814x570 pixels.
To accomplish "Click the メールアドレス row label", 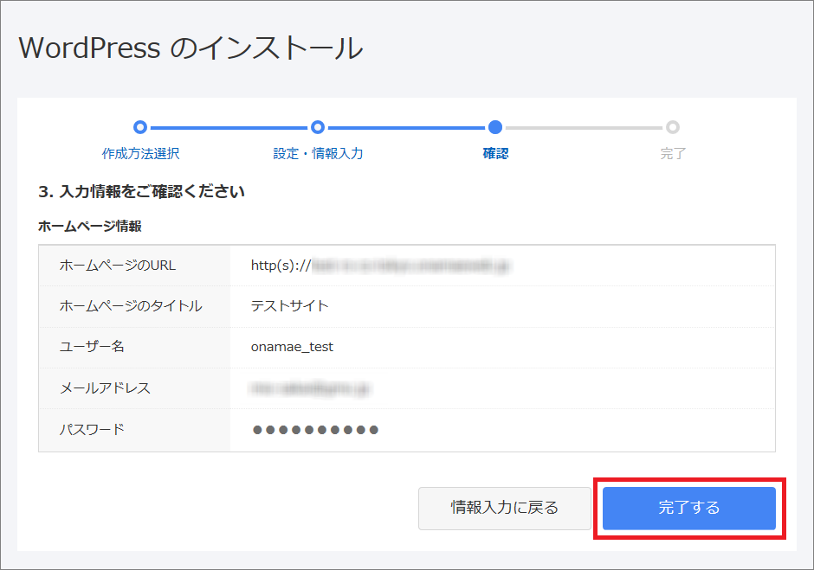I will pyautogui.click(x=105, y=388).
